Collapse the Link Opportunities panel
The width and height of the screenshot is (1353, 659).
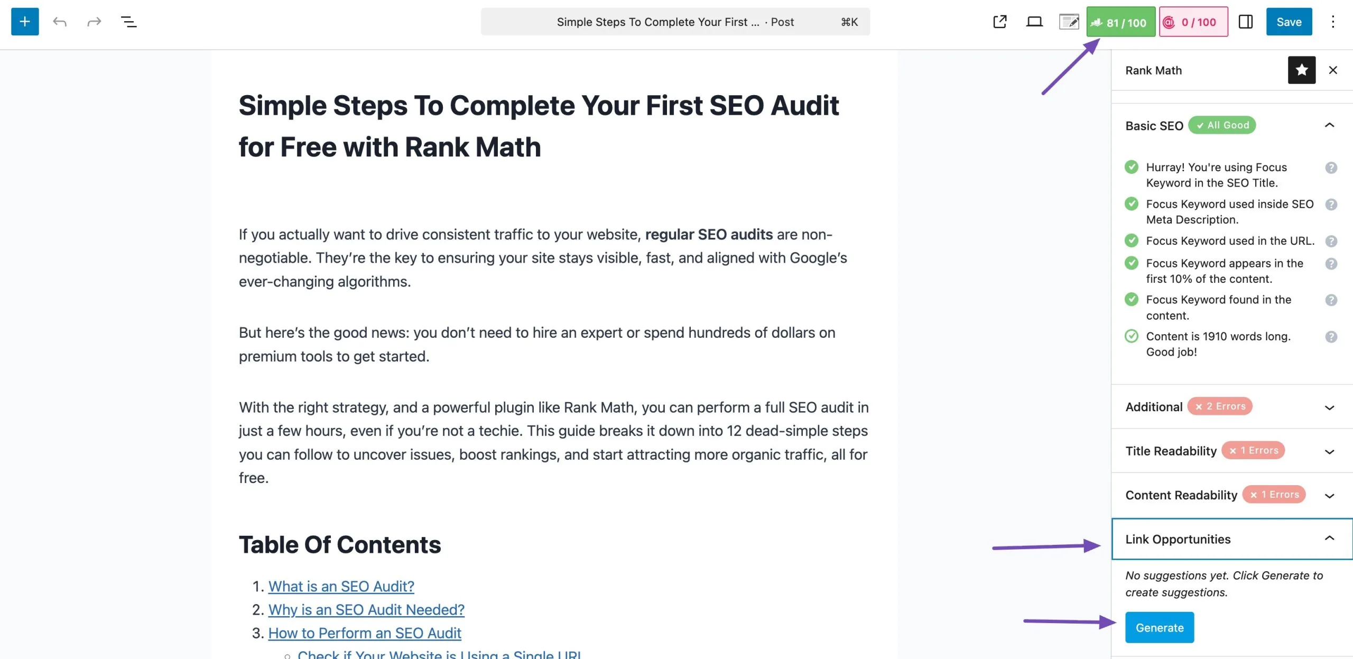[1329, 539]
